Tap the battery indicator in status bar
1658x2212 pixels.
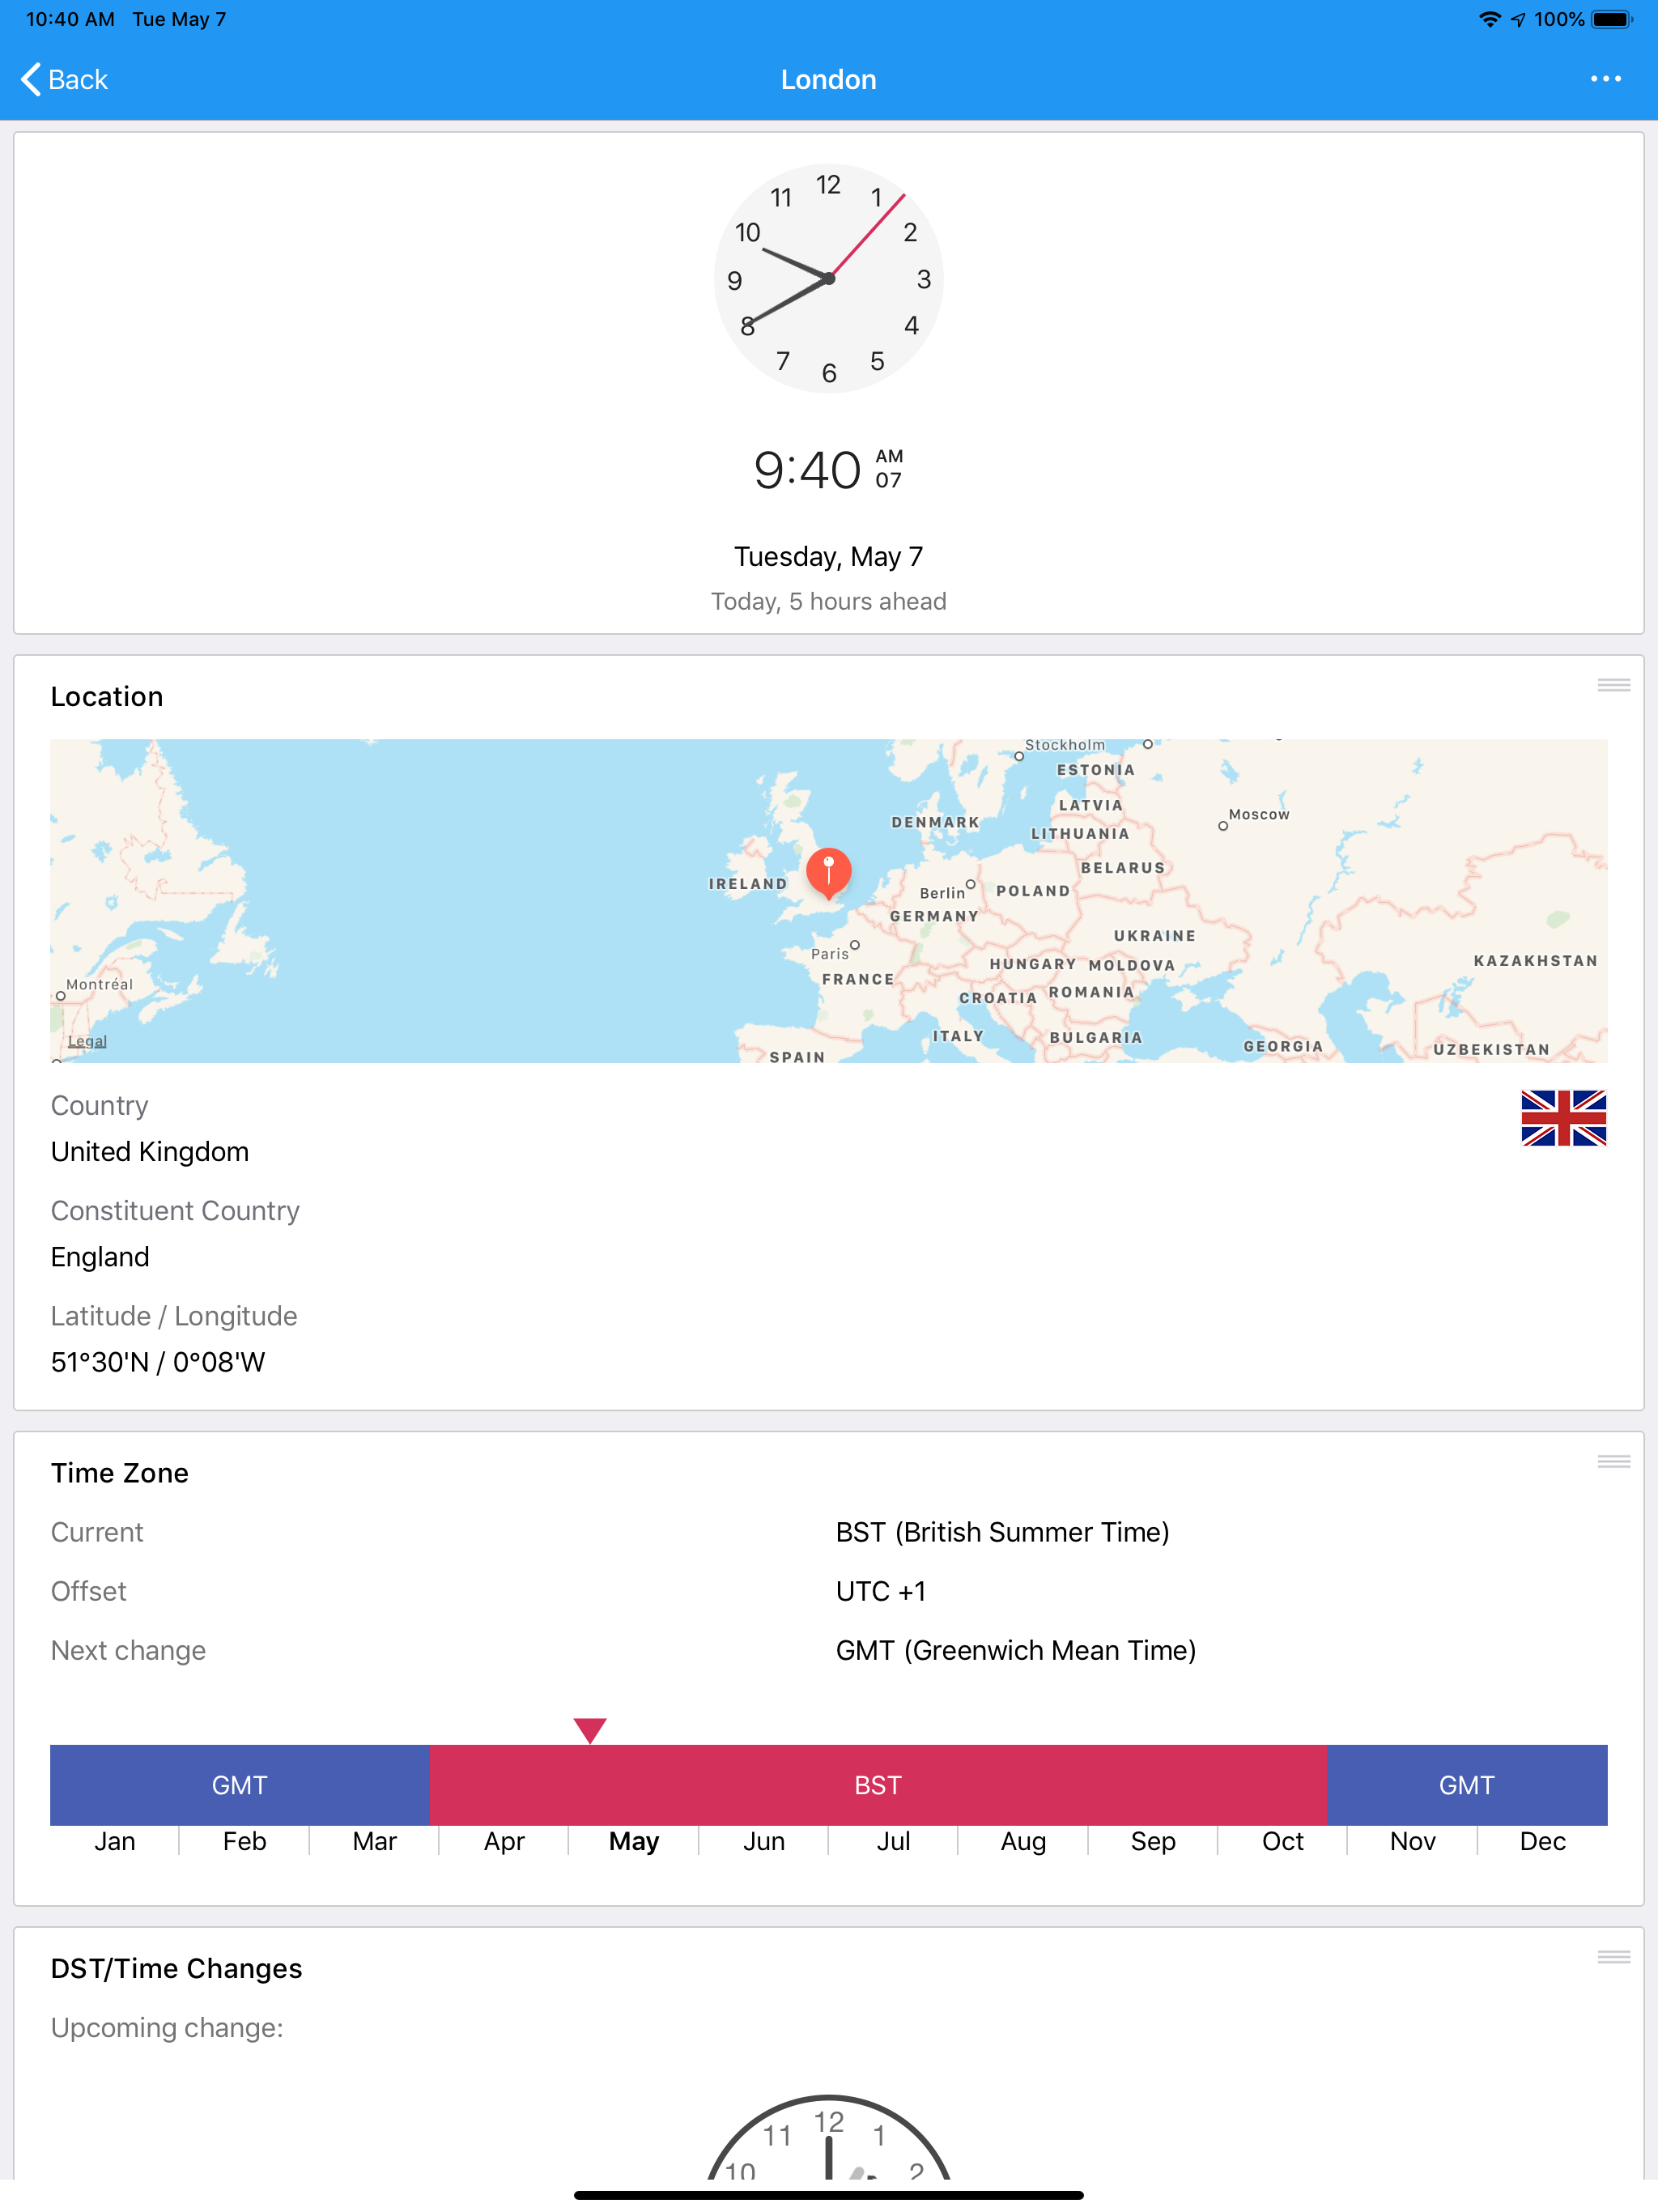1612,19
